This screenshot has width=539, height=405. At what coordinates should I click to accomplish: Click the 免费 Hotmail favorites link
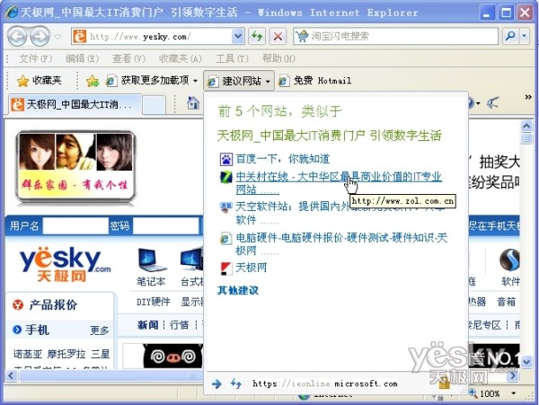click(x=315, y=81)
